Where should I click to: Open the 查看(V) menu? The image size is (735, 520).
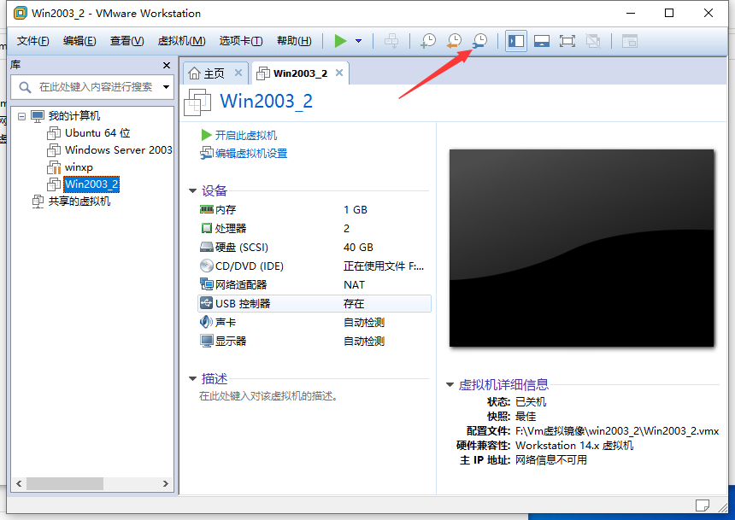point(126,41)
